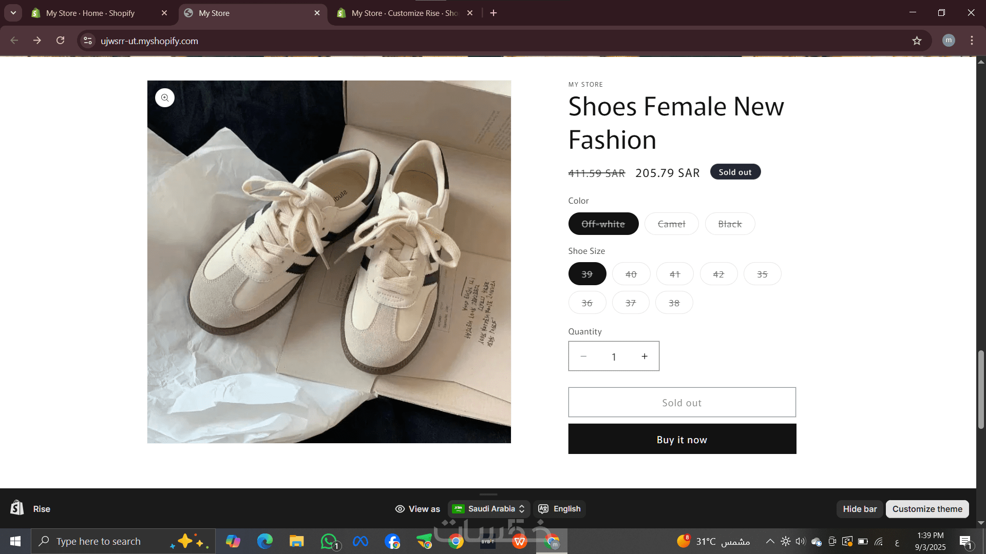Viewport: 986px width, 554px height.
Task: Choose shoe size 42
Action: coord(718,274)
